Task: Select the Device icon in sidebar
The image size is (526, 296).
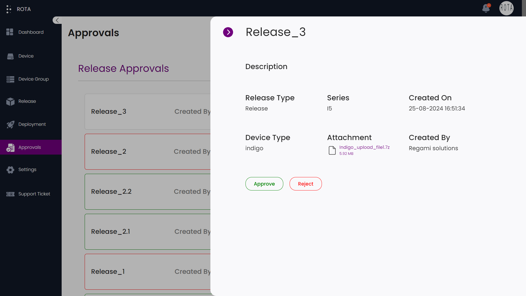Action: click(10, 56)
